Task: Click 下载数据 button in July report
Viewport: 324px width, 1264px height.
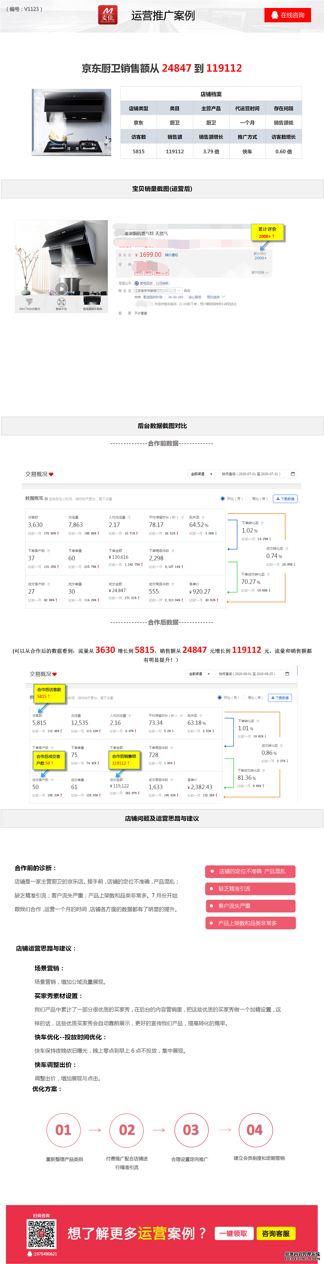Action: [x=285, y=499]
